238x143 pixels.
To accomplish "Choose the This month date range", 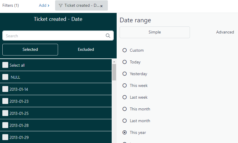I will (125, 109).
